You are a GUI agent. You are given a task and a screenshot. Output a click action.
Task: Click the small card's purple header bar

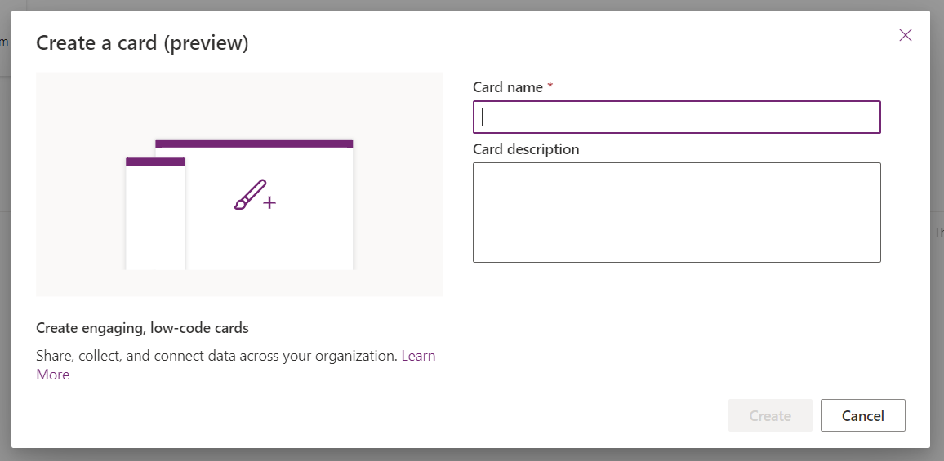point(155,162)
